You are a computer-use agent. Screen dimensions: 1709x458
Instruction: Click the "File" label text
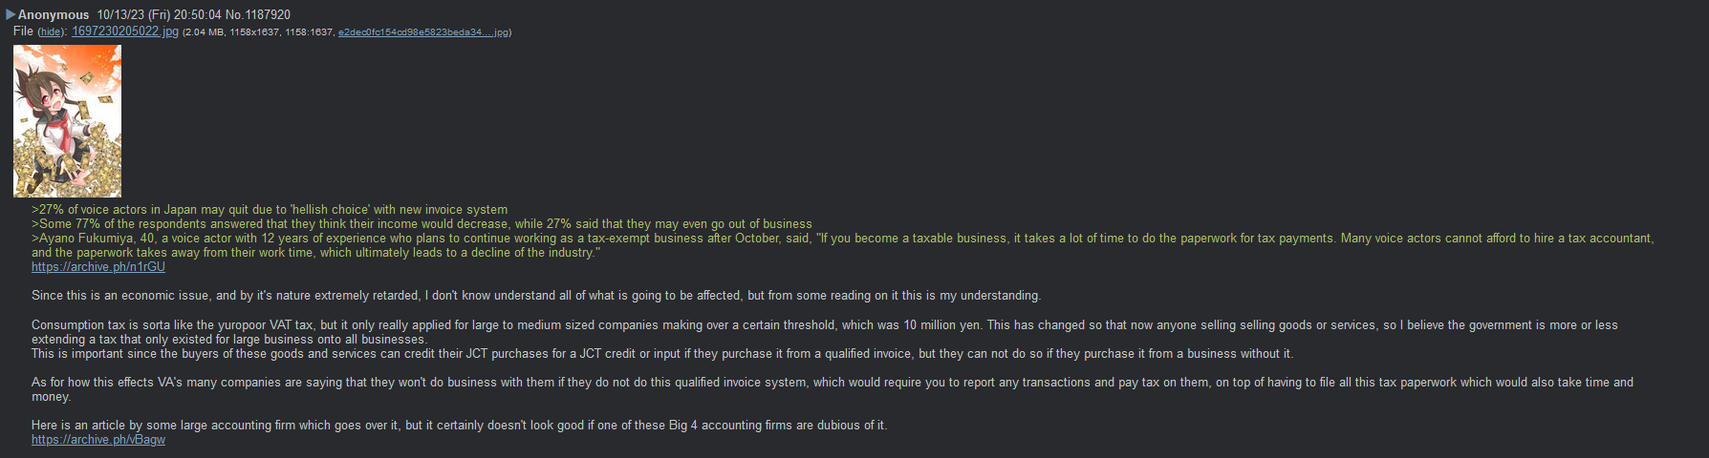click(x=23, y=31)
